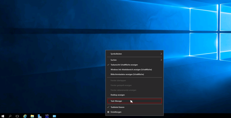This screenshot has width=231, height=118.
Task: Open the Windows Start menu
Action: tap(3, 116)
